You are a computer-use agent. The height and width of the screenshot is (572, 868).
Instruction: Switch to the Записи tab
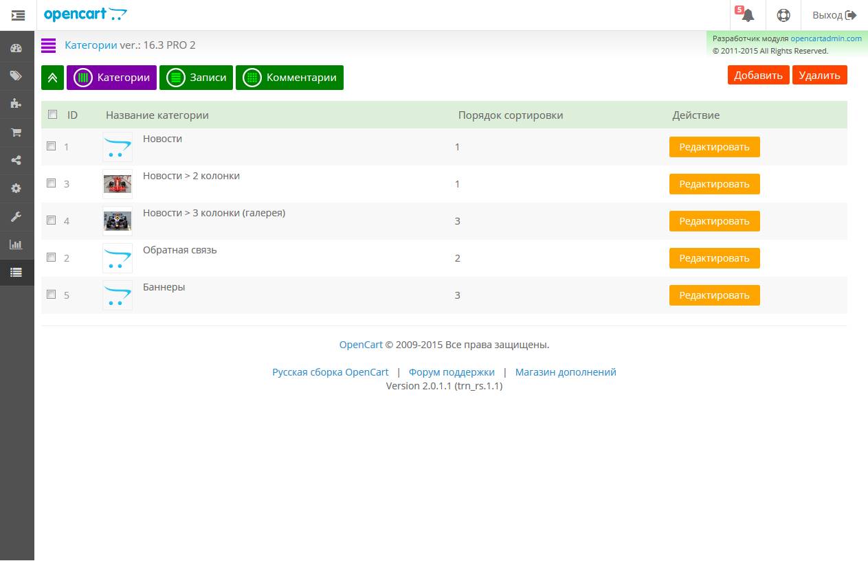pos(197,78)
